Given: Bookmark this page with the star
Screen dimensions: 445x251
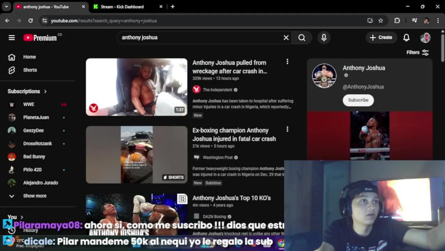Looking at the screenshot, I should click(x=381, y=21).
